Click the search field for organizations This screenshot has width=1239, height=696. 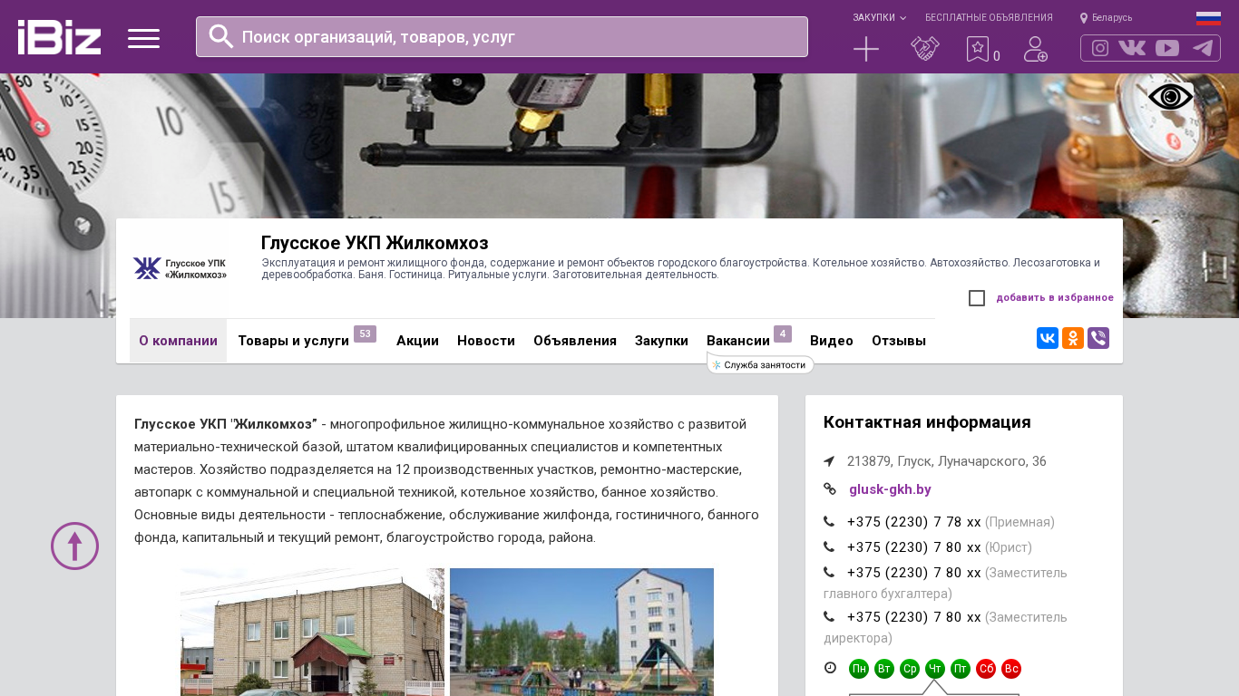502,37
